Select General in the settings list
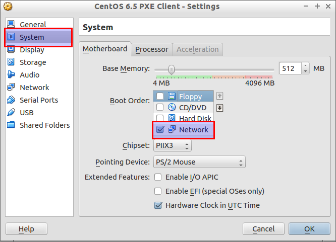The width and height of the screenshot is (336, 242). [33, 24]
